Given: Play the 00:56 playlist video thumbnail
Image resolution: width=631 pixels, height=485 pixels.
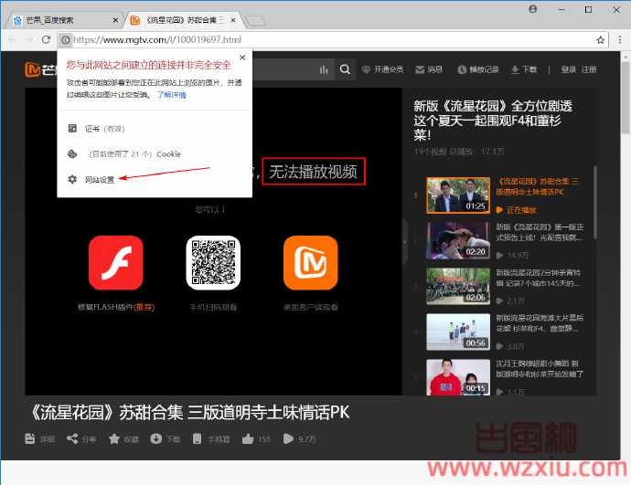Looking at the screenshot, I should [458, 332].
